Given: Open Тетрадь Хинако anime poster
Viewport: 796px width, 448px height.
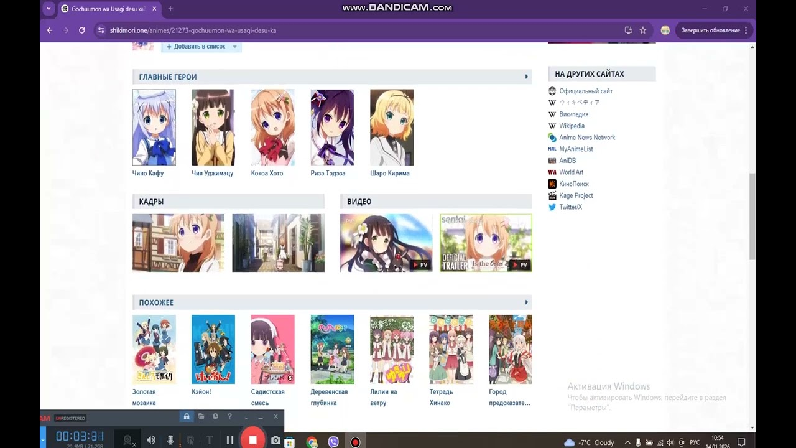Looking at the screenshot, I should [x=451, y=349].
